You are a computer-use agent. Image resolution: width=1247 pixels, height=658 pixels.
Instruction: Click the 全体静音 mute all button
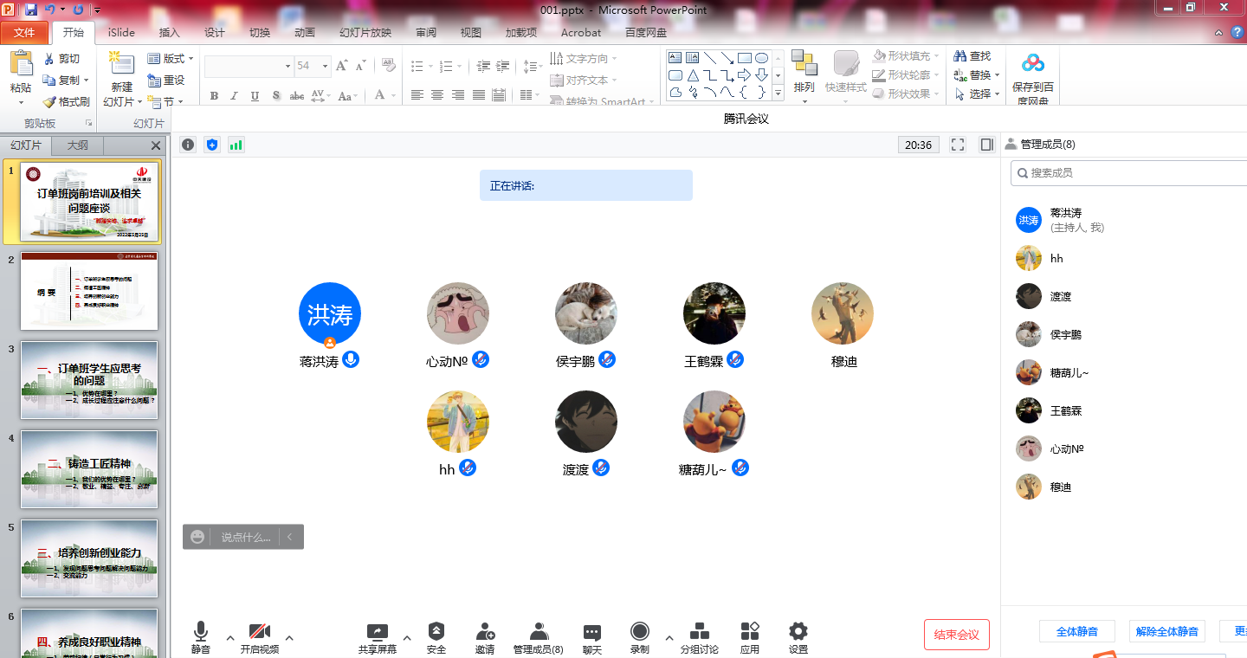tap(1077, 631)
